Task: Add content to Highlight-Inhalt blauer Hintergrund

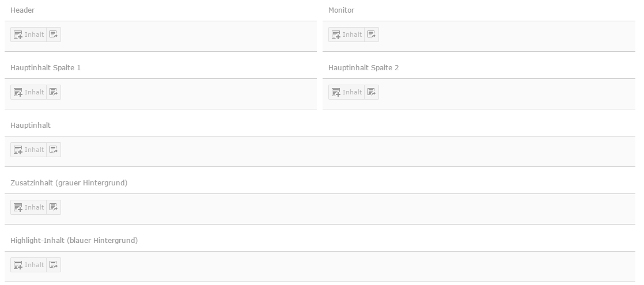Action: click(x=29, y=264)
